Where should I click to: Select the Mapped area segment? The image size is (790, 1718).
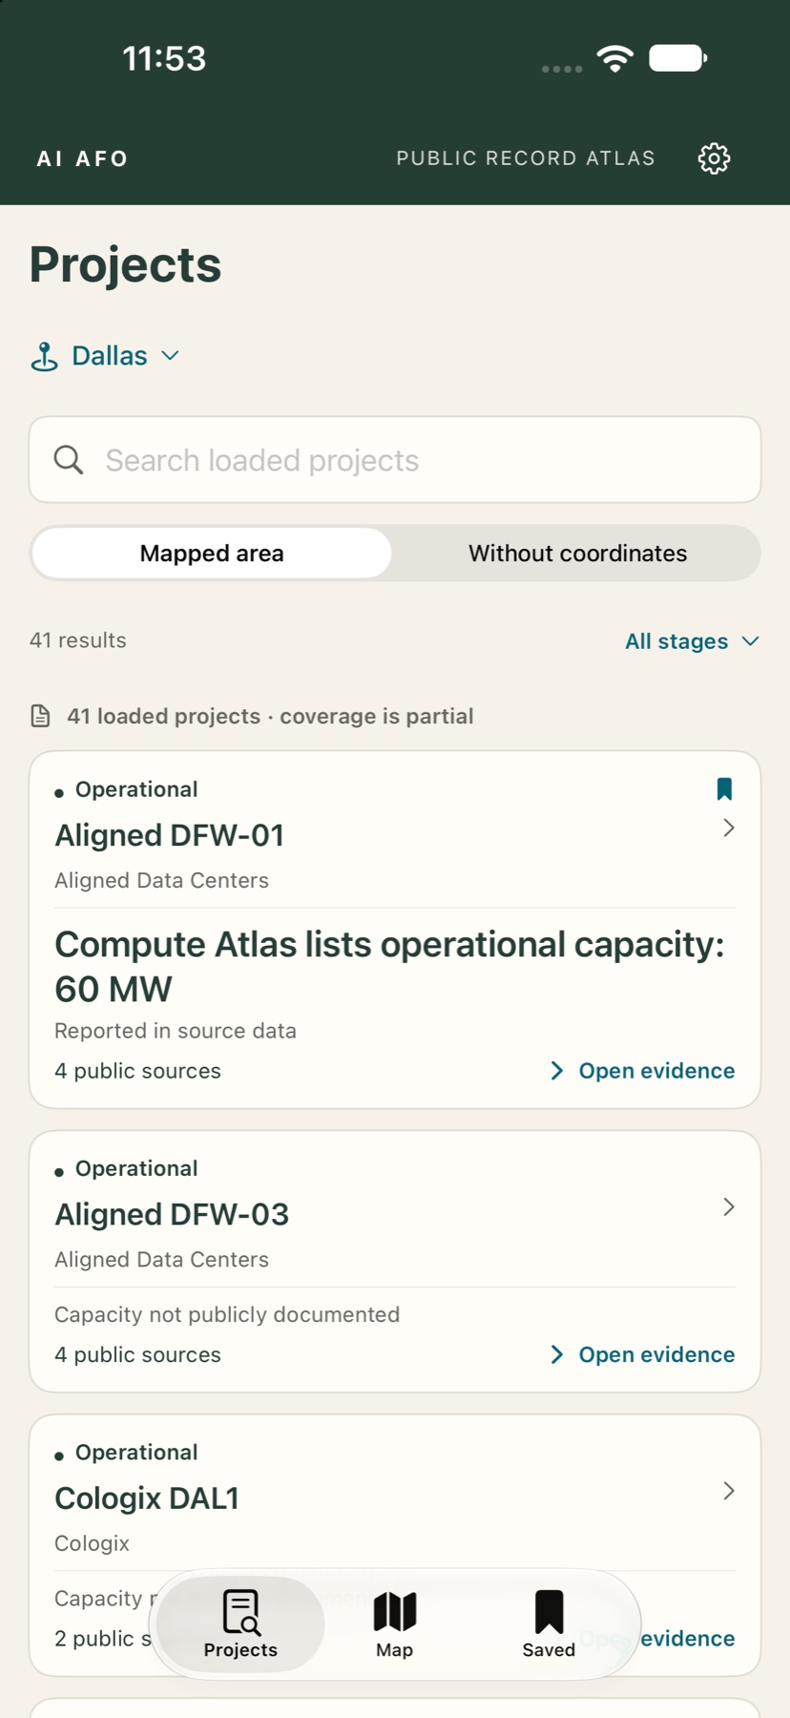(x=212, y=554)
